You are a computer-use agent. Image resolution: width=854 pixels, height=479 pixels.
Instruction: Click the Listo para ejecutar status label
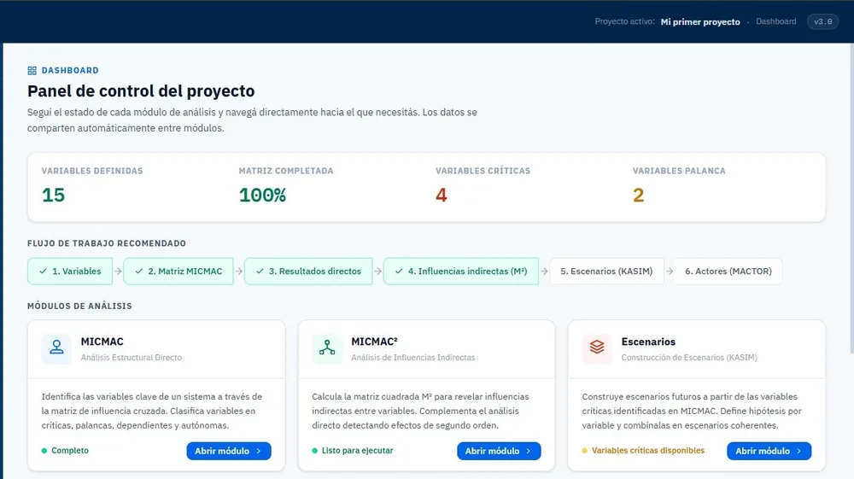click(x=357, y=451)
